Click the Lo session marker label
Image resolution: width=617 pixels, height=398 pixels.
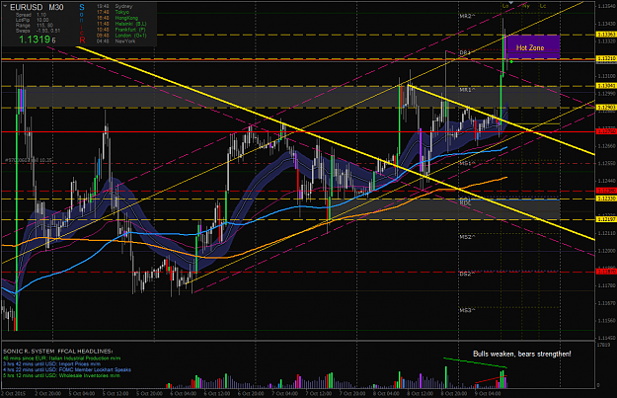[x=505, y=6]
